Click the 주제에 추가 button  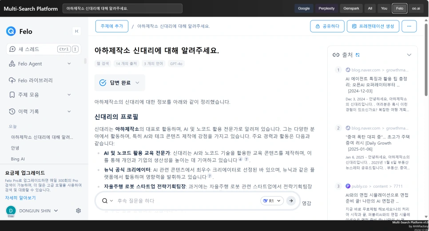click(112, 26)
